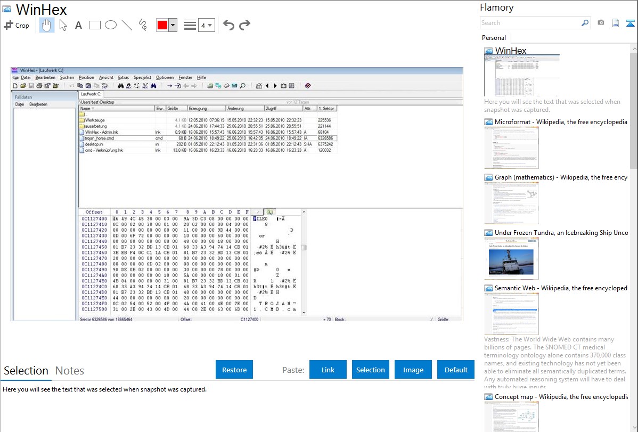Click the Default paste button
The height and width of the screenshot is (432, 638).
456,370
